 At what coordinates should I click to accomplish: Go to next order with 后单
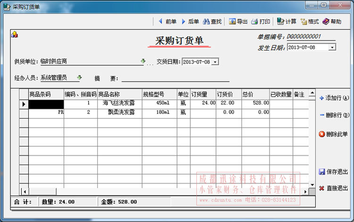click(x=190, y=21)
